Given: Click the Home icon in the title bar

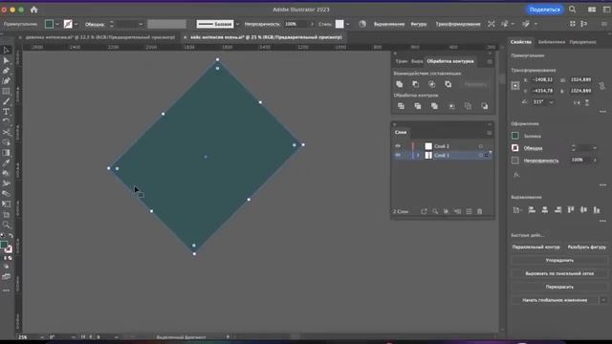Looking at the screenshot, I should 34,10.
